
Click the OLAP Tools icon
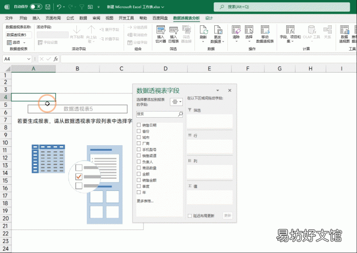pyautogui.click(x=312, y=30)
